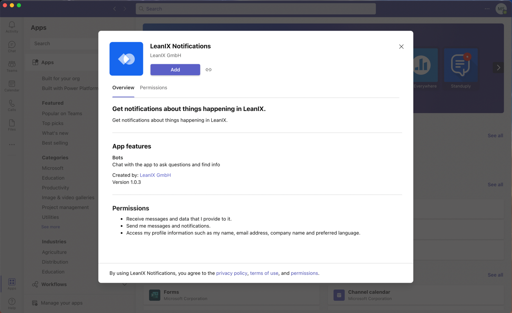
Task: Go forward with the right arrow
Action: click(x=125, y=9)
